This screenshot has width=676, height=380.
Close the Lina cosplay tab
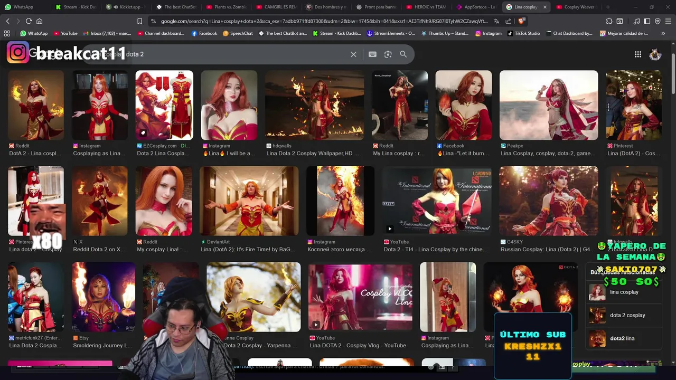point(544,7)
